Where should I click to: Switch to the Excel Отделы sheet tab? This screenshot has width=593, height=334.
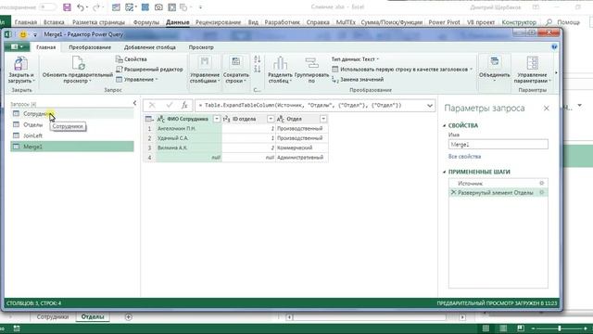coord(93,317)
